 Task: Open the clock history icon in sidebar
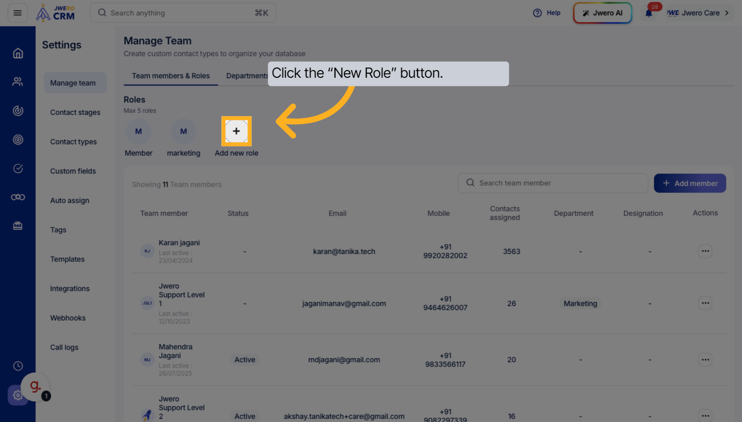18,366
